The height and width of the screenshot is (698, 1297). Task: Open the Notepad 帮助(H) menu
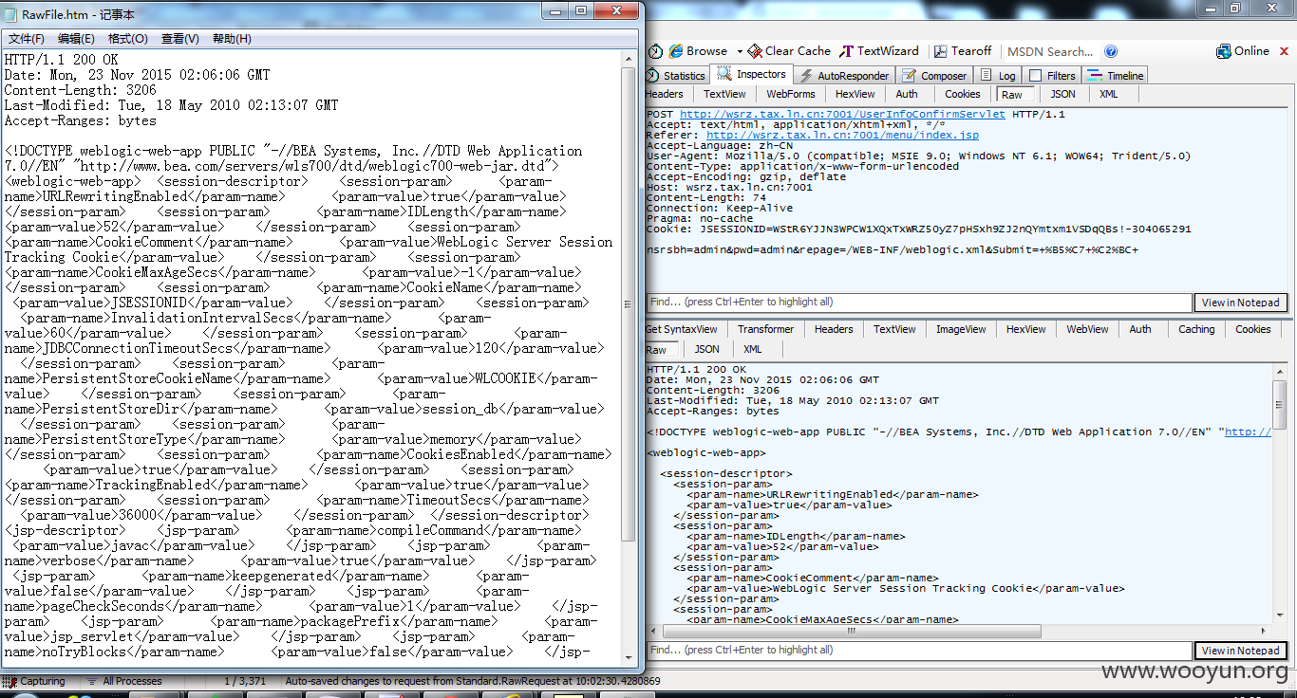tap(232, 39)
